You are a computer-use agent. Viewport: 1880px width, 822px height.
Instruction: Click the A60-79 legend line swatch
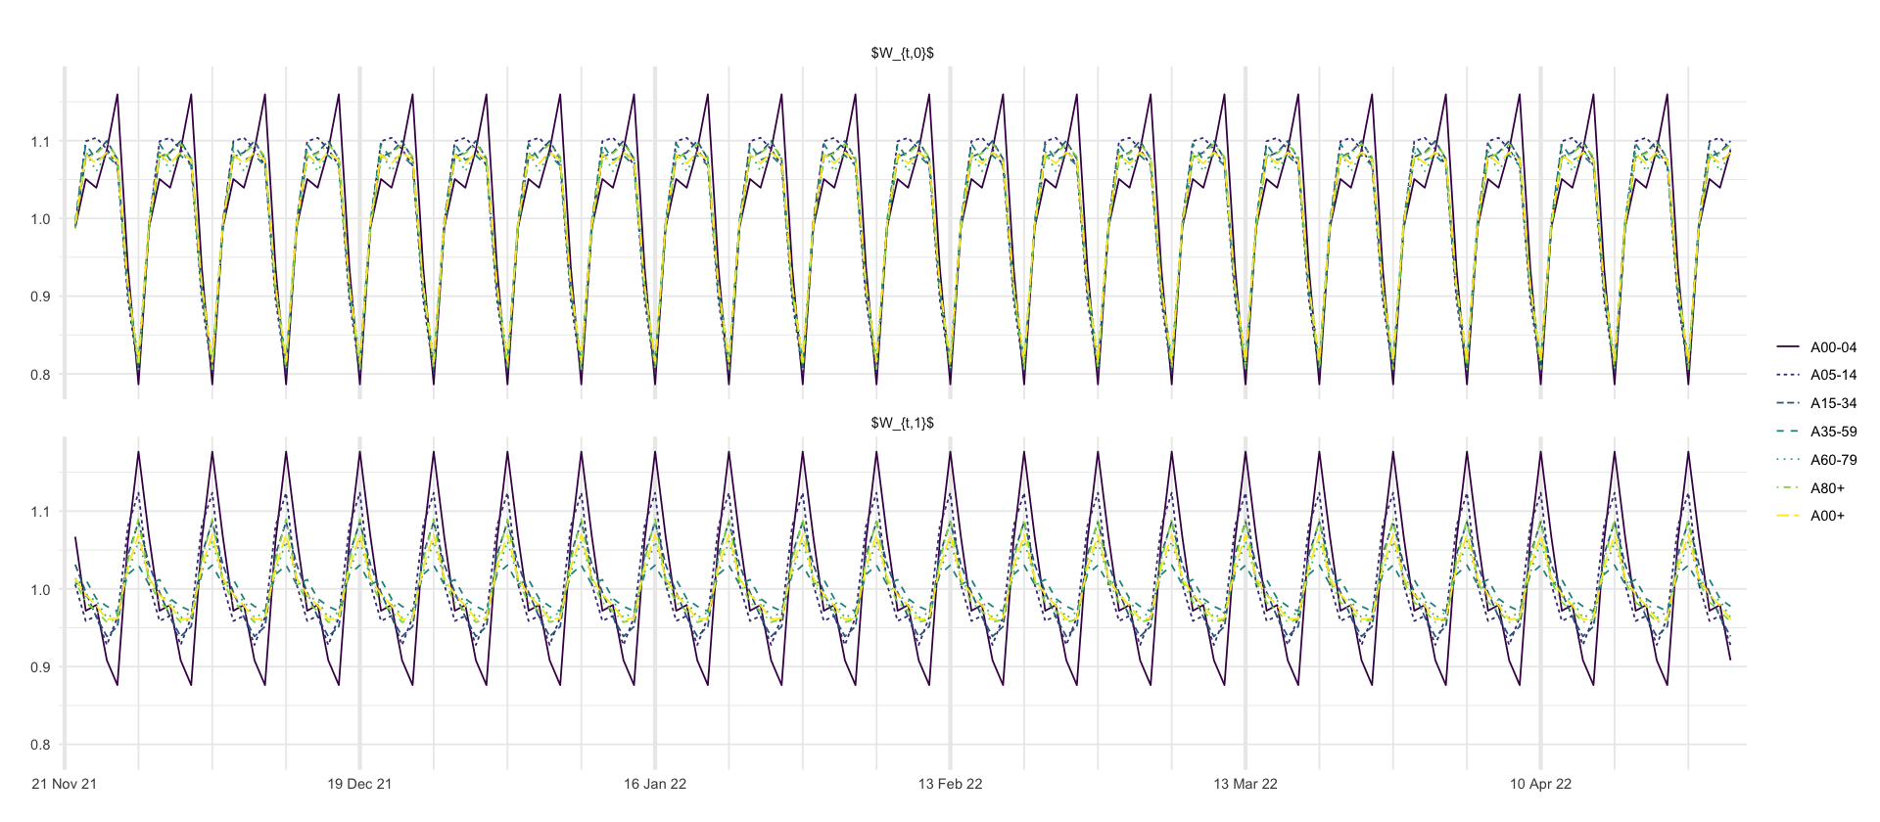click(x=1788, y=460)
